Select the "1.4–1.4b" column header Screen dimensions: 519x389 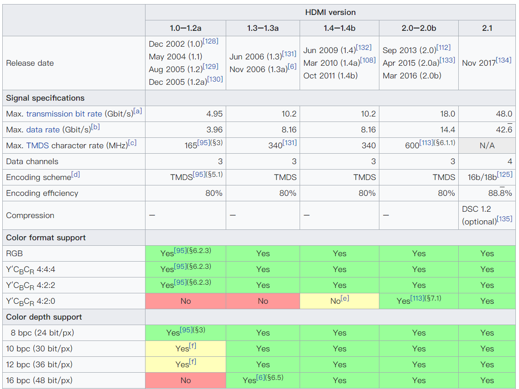pos(339,28)
